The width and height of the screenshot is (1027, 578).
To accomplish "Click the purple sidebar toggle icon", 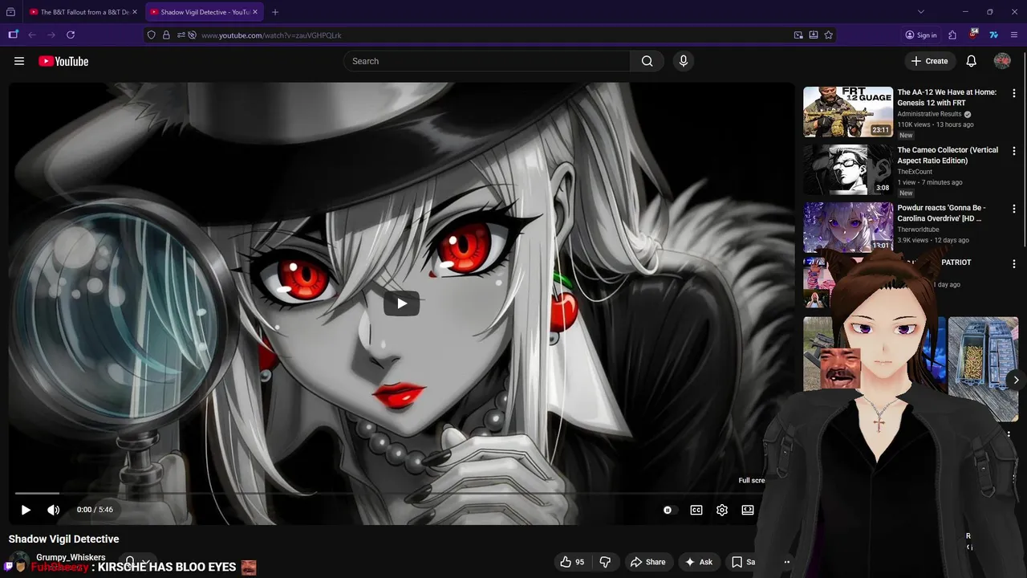I will click(x=13, y=35).
